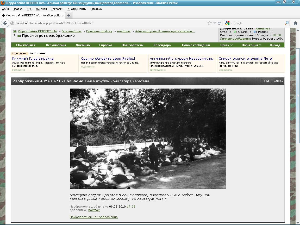Open the Срочно обновите свой Firefox ad
Image resolution: width=300 pixels, height=225 pixels.
(x=108, y=58)
